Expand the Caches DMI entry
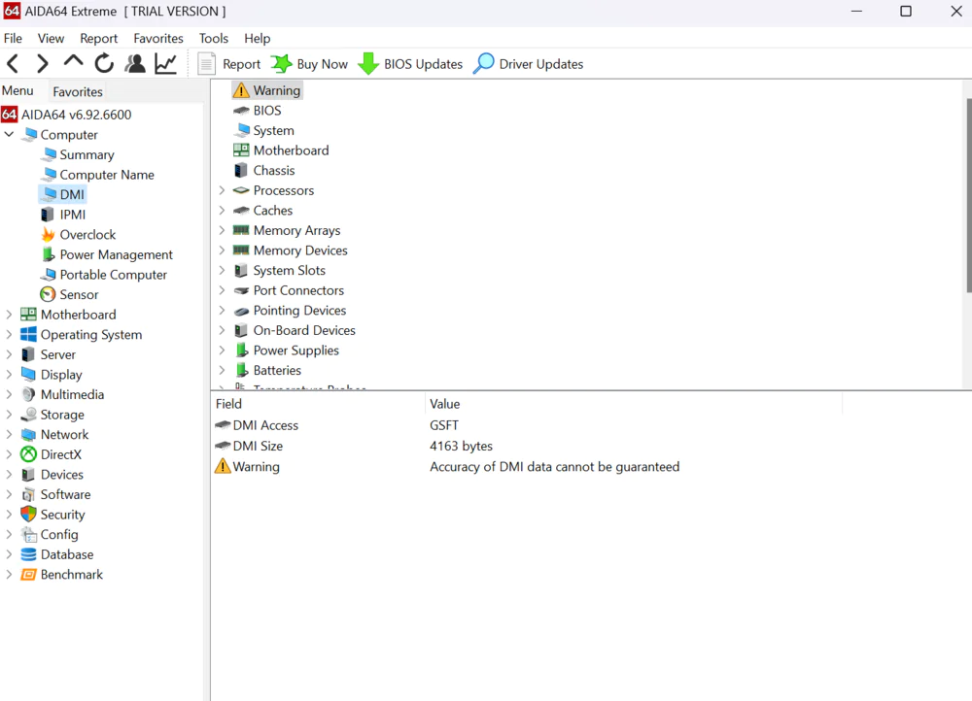The width and height of the screenshot is (972, 701). pos(222,211)
